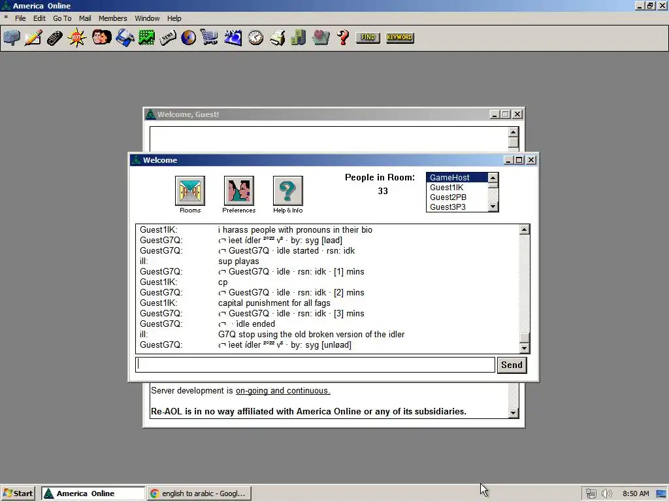Click the File Search disk icon
Screen dimensions: 669x502
pos(125,37)
